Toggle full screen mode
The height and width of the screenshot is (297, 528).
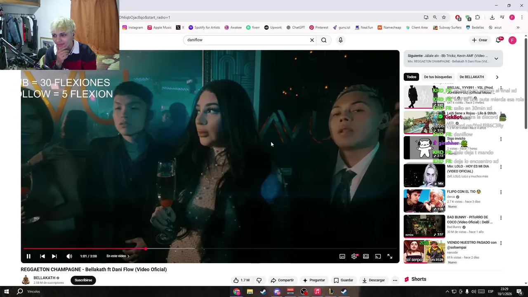[x=390, y=256]
